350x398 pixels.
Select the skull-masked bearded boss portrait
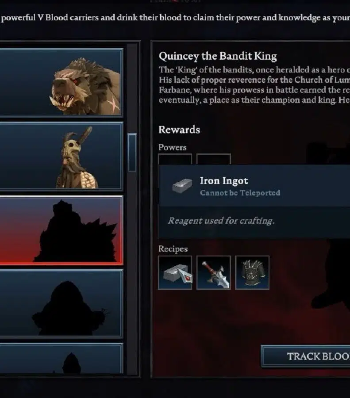[61, 157]
